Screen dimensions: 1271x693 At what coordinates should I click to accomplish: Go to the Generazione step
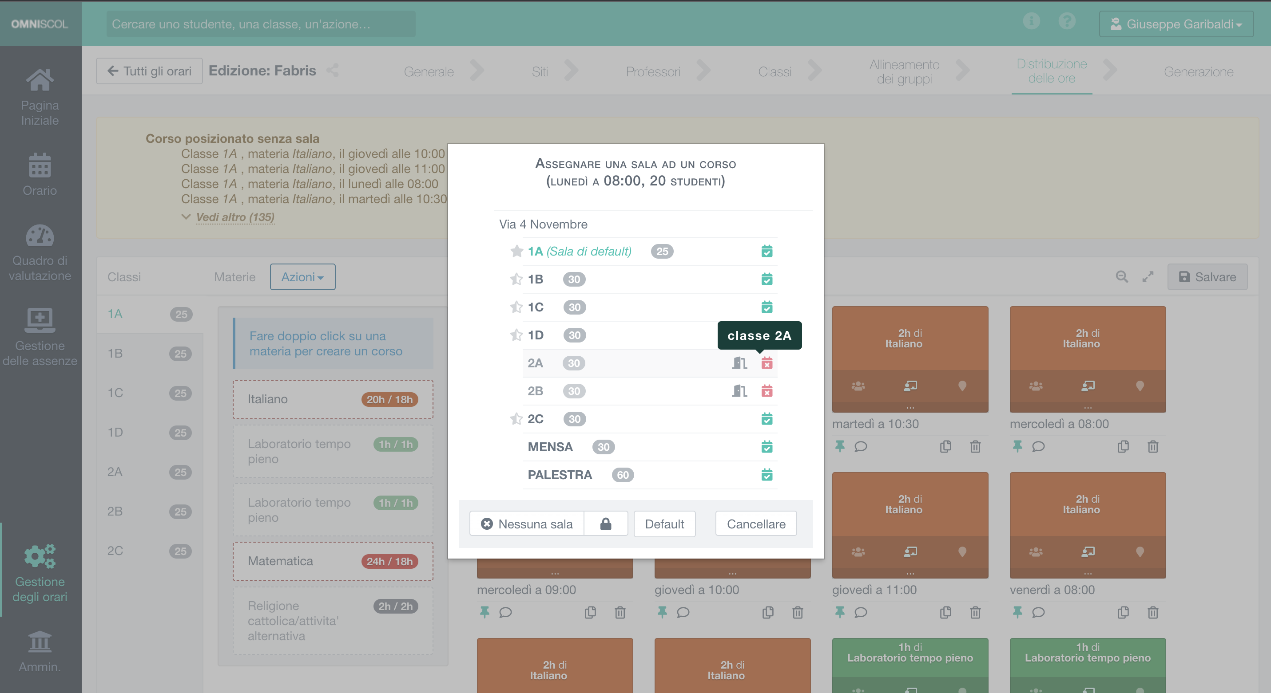click(1199, 71)
